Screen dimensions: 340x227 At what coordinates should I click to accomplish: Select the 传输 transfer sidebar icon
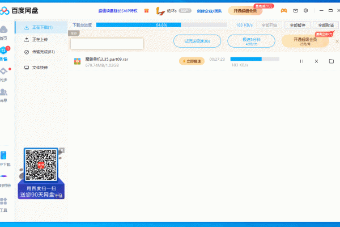[x=4, y=51]
